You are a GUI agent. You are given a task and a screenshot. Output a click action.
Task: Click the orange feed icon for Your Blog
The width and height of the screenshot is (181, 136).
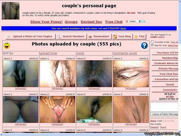[x=115, y=37]
